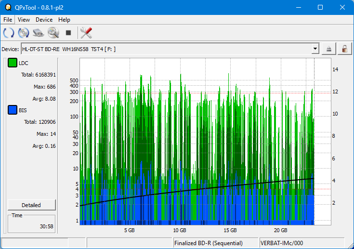Open the Help menu
Viewport: 354px width, 249px height.
(64, 20)
